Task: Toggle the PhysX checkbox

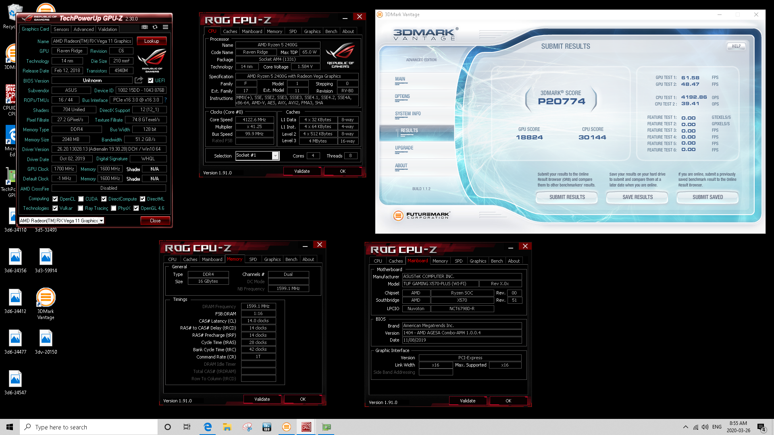Action: pos(114,208)
